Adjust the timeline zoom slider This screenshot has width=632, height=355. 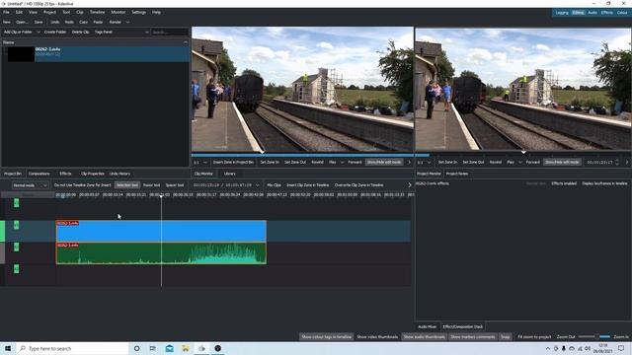[x=594, y=337]
